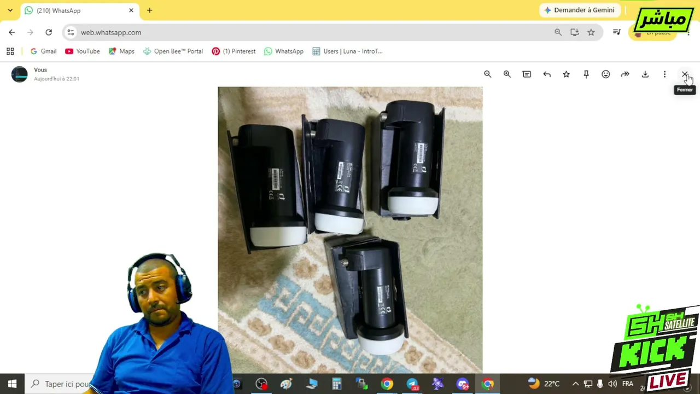700x394 pixels.
Task: Switch the FRA keyboard language
Action: (x=627, y=384)
